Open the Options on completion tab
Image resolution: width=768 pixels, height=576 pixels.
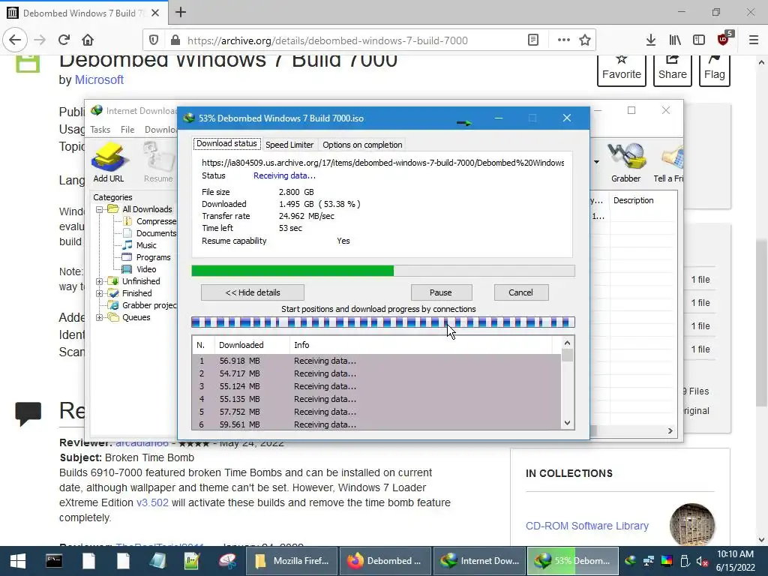click(362, 145)
